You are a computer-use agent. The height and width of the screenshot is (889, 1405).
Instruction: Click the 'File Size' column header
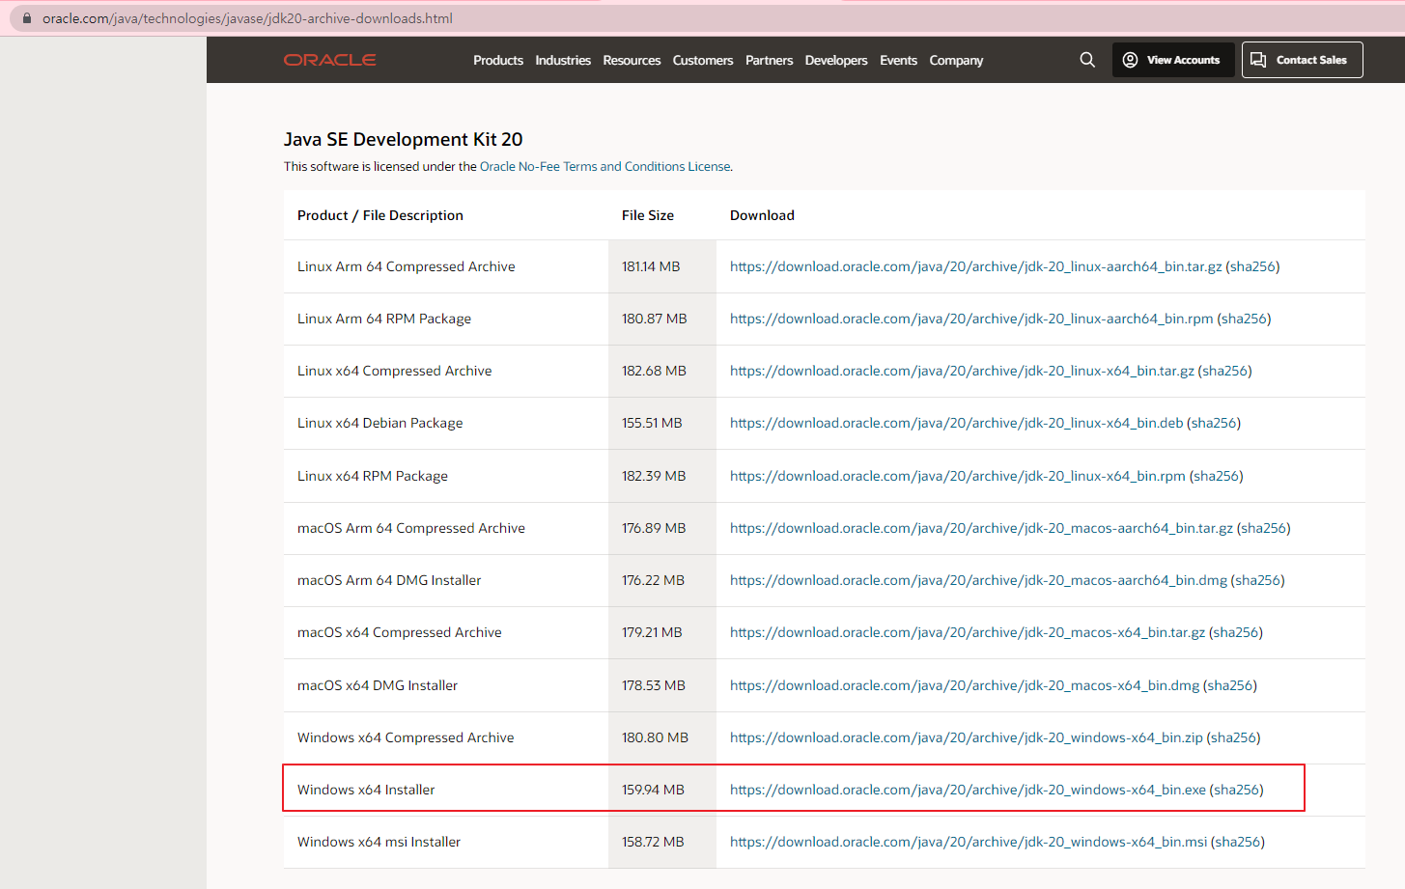(x=648, y=215)
